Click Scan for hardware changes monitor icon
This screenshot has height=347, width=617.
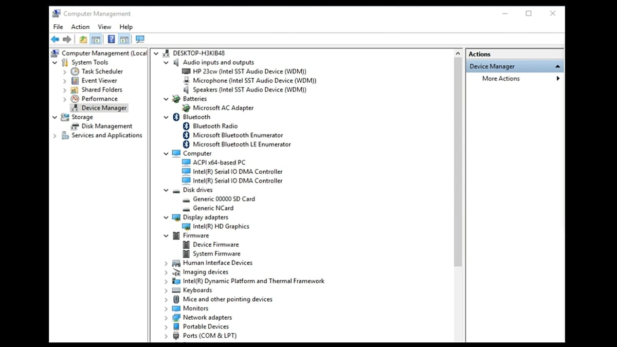(140, 39)
